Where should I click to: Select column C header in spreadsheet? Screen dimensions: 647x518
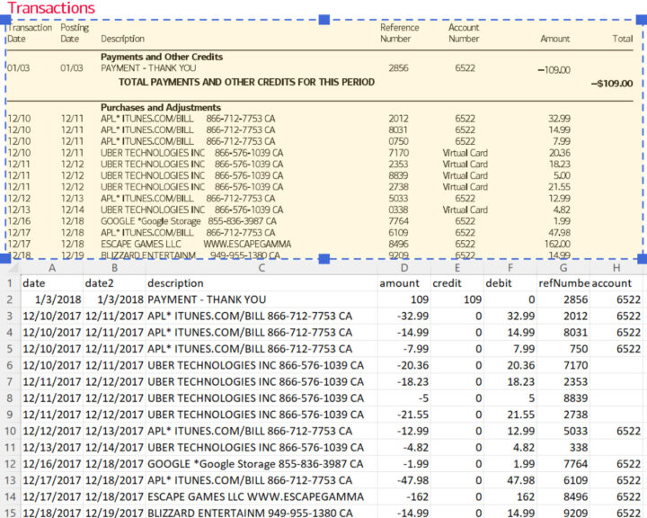pos(261,267)
